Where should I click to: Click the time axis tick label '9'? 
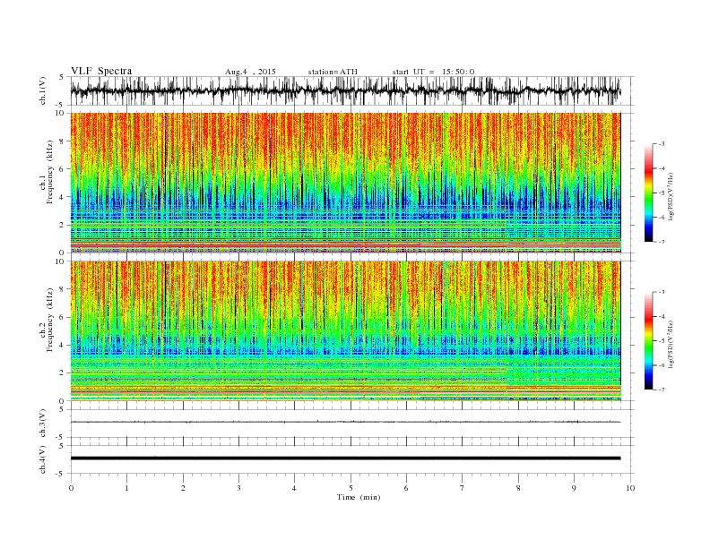coord(574,488)
